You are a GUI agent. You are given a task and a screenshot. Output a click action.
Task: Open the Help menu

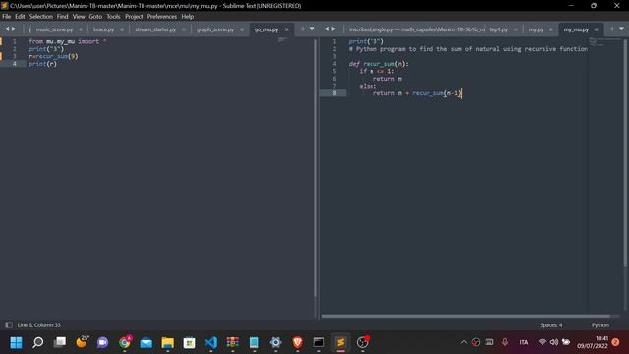tap(188, 17)
